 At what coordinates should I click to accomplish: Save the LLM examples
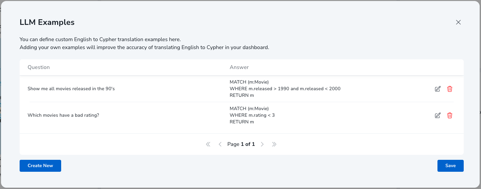[x=450, y=165]
